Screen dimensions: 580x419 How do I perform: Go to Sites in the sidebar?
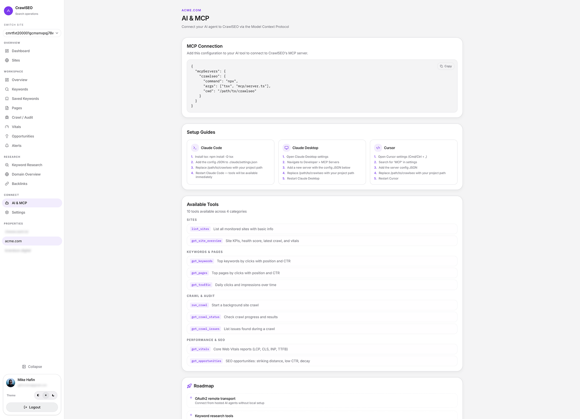(32, 60)
